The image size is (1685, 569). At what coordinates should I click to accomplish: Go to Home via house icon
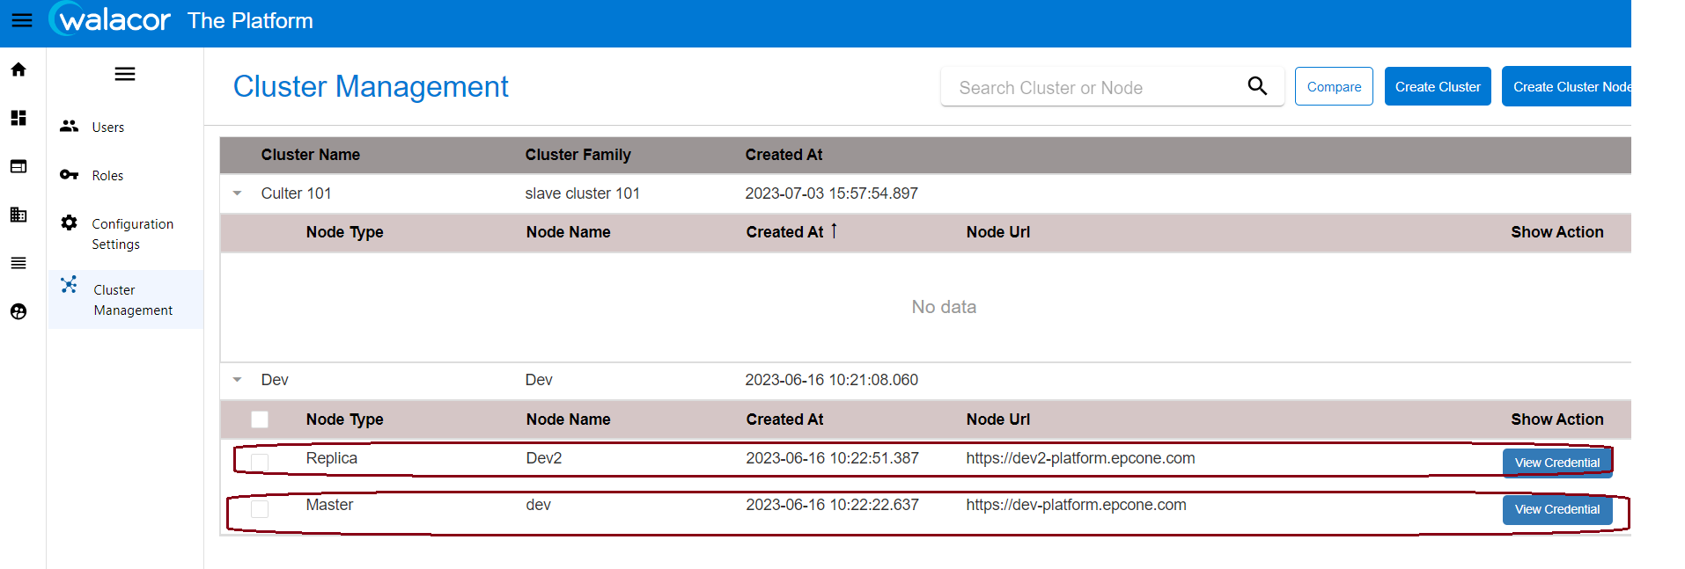(18, 69)
